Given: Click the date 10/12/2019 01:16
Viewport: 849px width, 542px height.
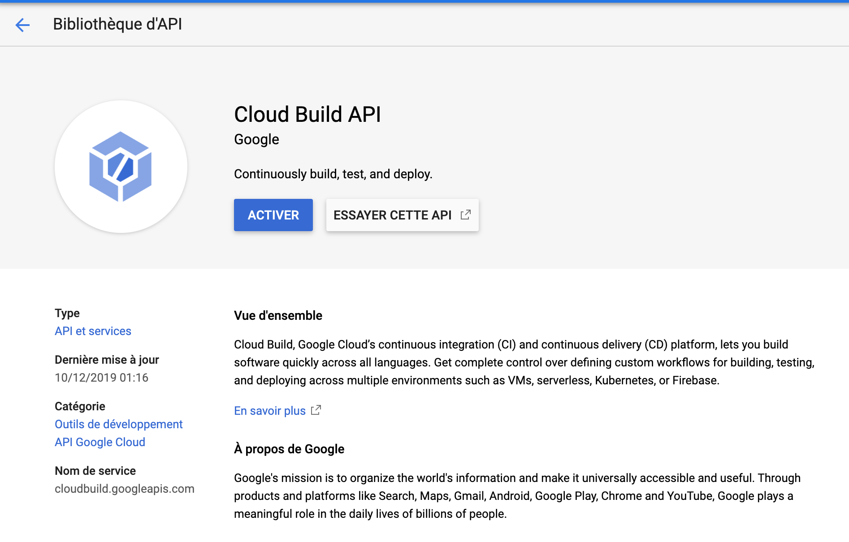Looking at the screenshot, I should point(101,378).
